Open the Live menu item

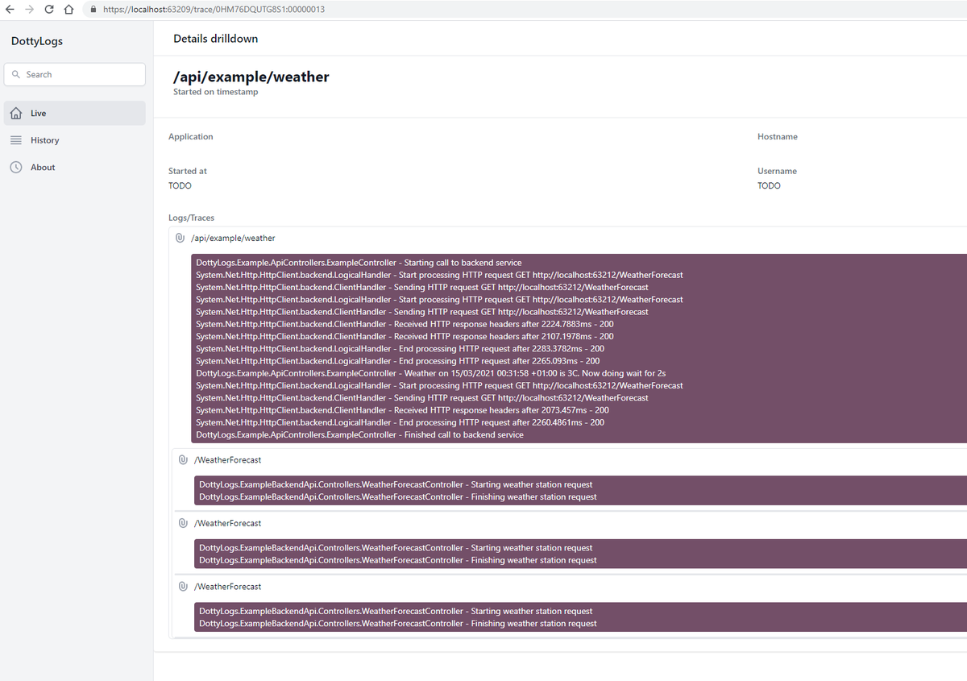pos(75,114)
